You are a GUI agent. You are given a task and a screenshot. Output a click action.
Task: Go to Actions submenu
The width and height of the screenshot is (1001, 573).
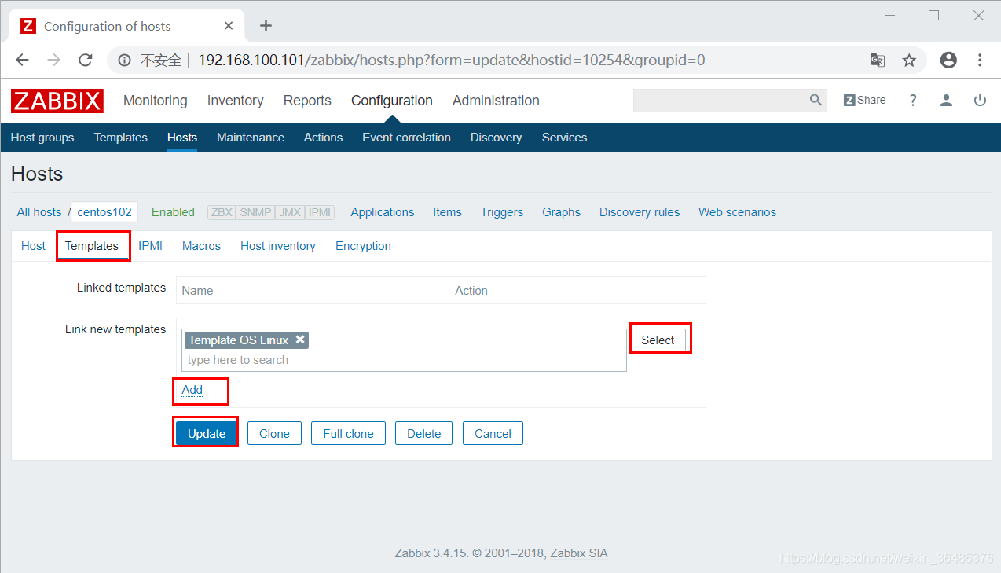[x=324, y=138]
